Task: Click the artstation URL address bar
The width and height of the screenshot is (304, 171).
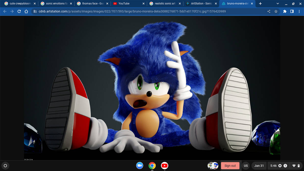Action: tap(132, 11)
